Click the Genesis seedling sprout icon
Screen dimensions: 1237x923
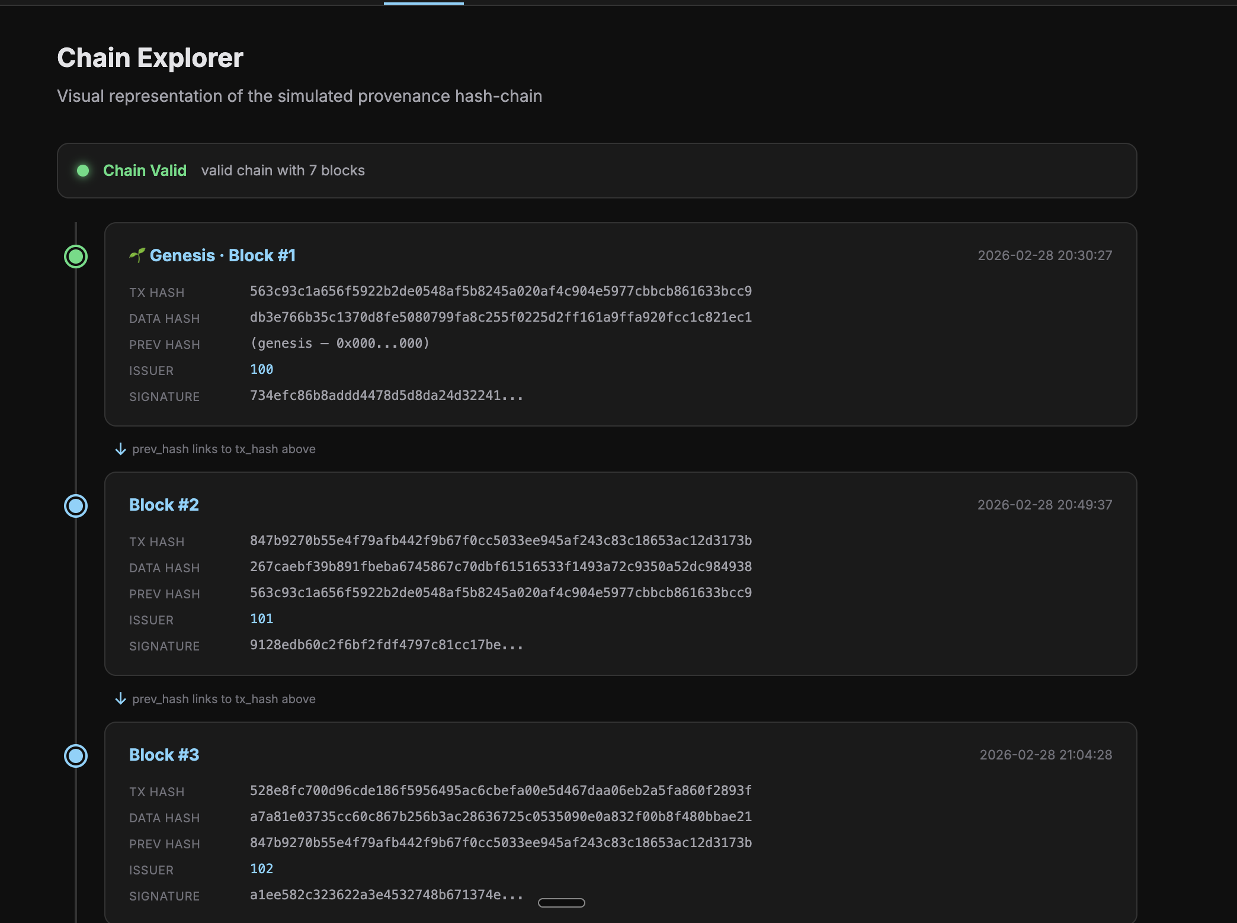[137, 255]
